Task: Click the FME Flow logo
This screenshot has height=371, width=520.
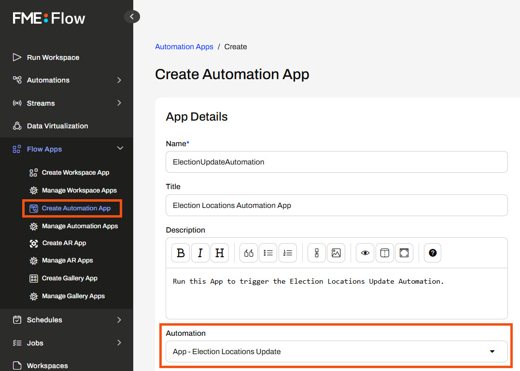Action: coord(49,18)
